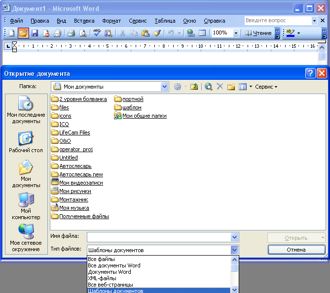The height and width of the screenshot is (293, 330).
Task: Open the Вид menu
Action: click(x=62, y=21)
